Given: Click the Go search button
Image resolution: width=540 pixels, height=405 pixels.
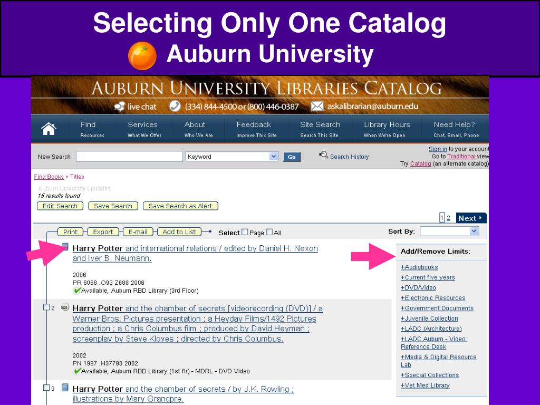Looking at the screenshot, I should 292,157.
